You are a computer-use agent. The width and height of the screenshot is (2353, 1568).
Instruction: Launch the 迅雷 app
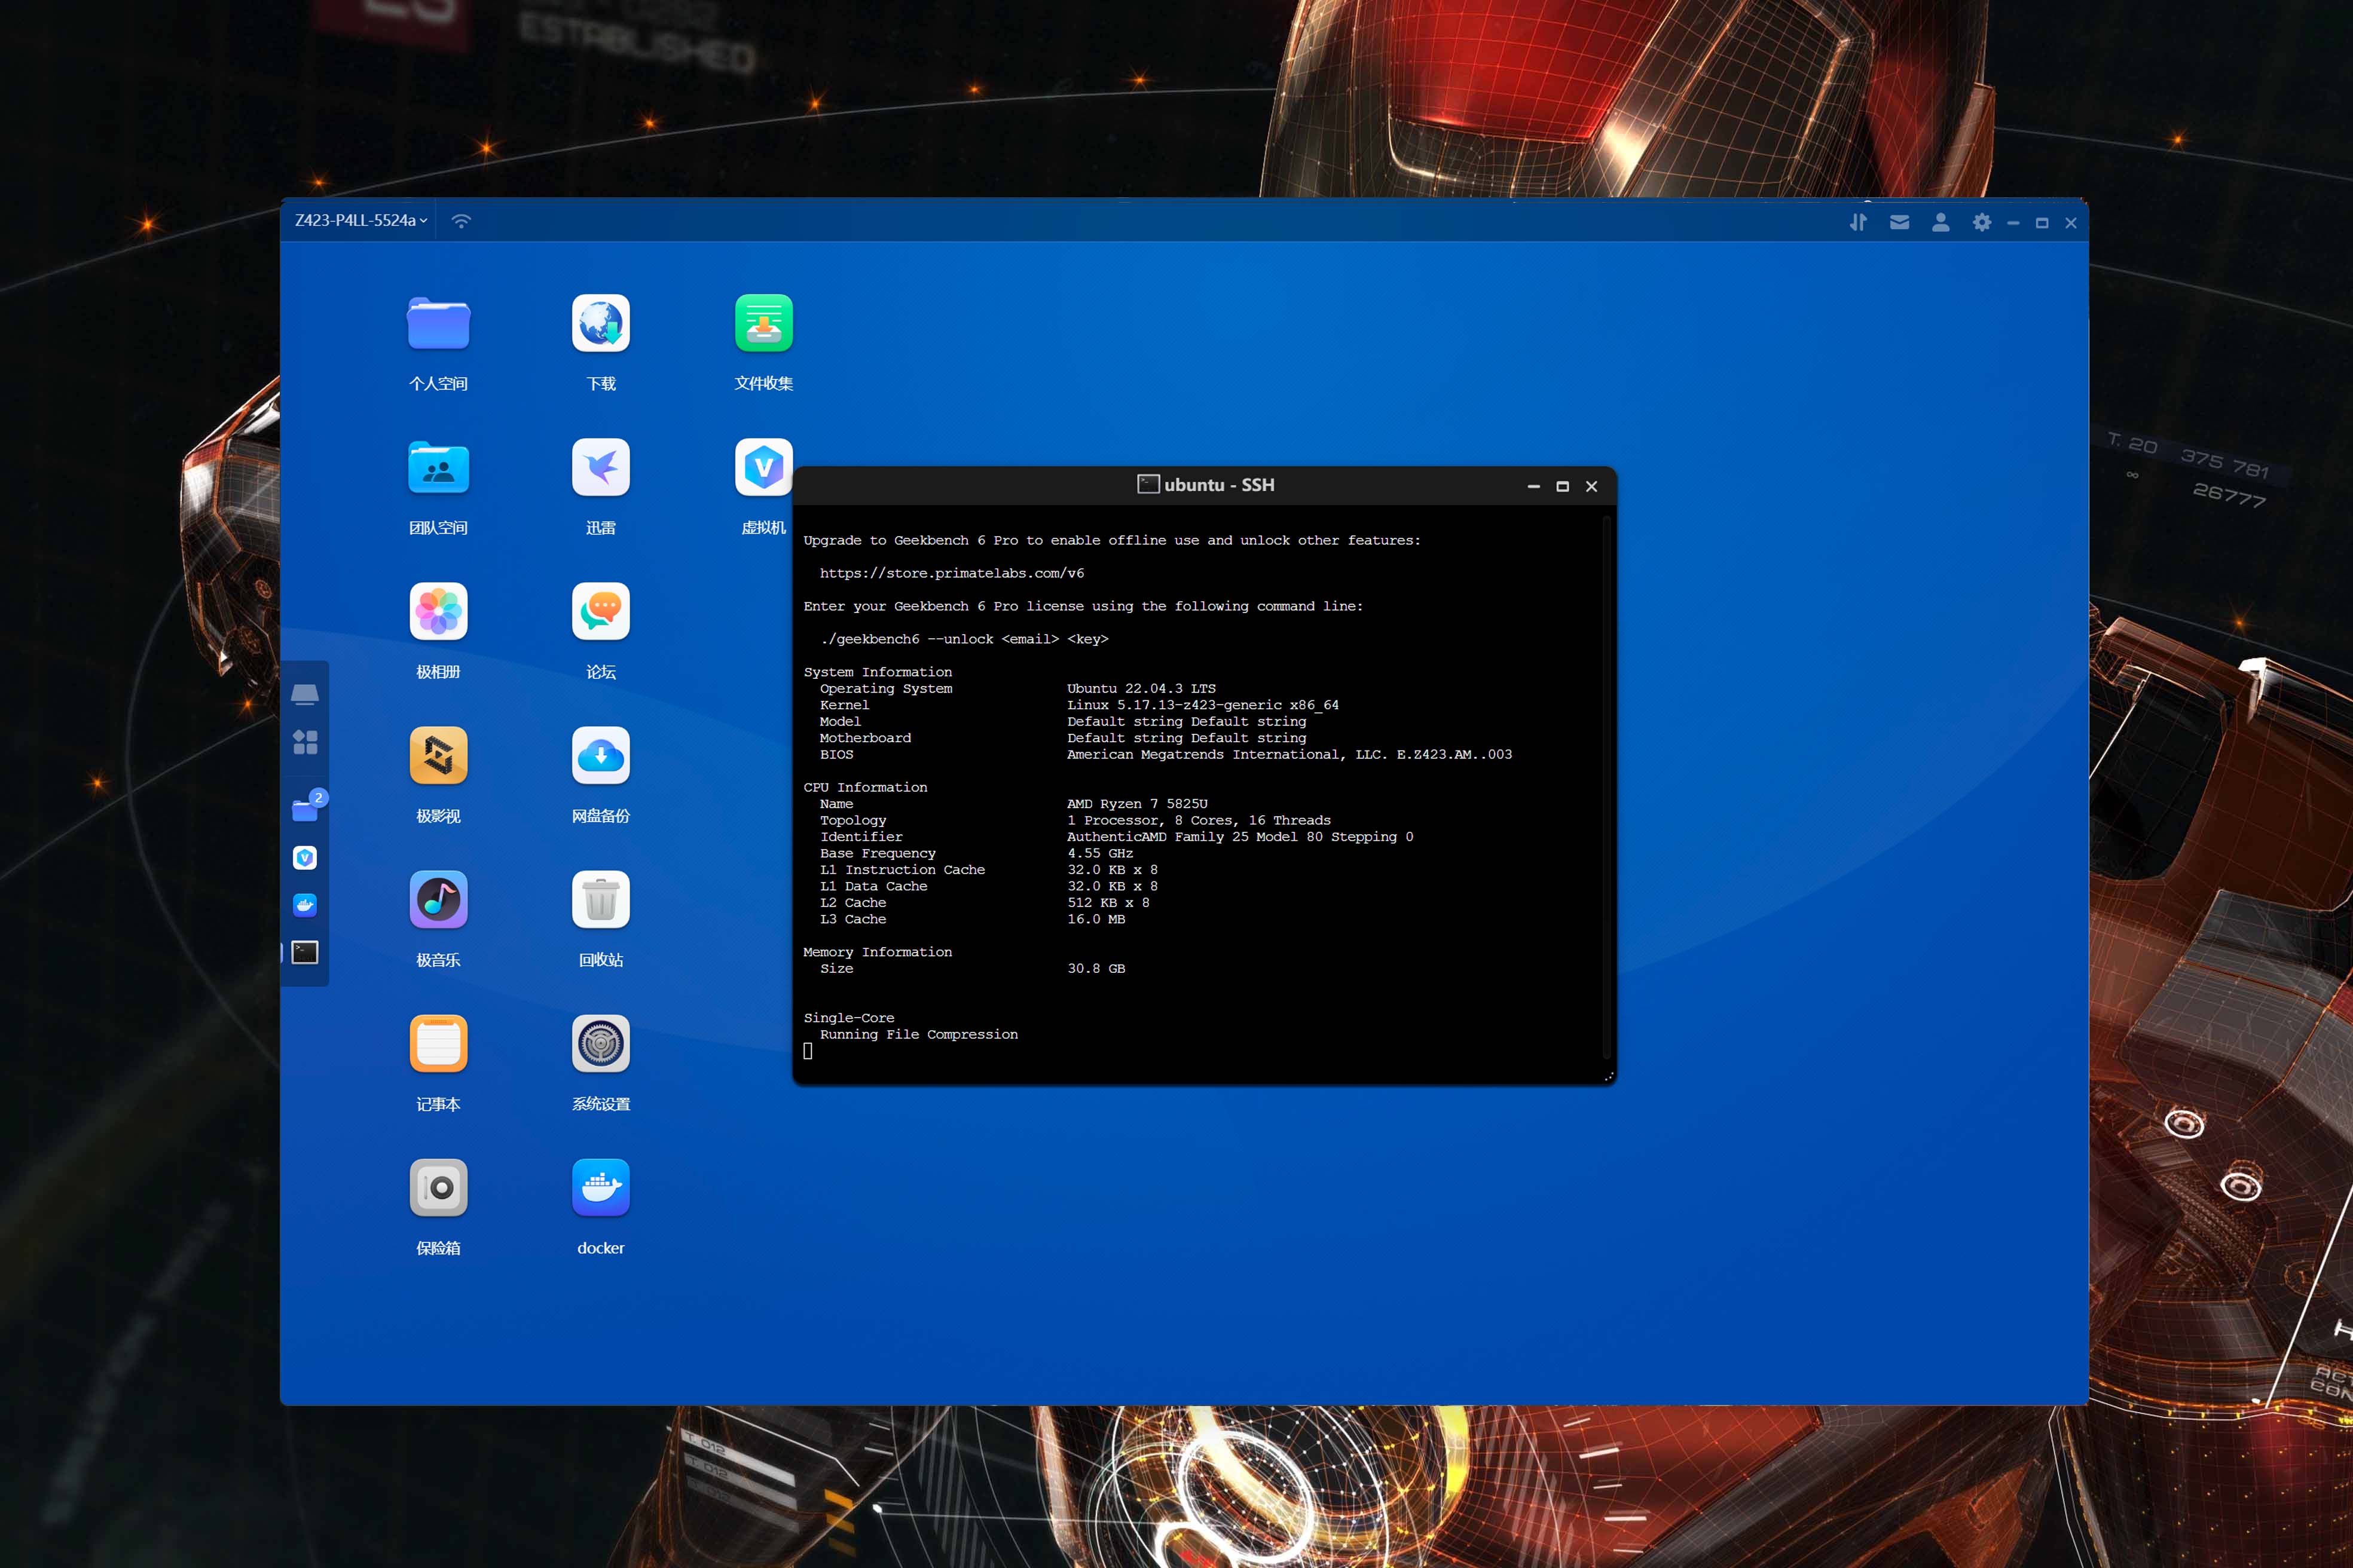coord(600,467)
